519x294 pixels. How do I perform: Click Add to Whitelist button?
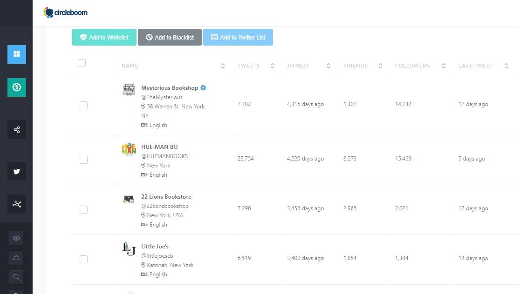[104, 37]
